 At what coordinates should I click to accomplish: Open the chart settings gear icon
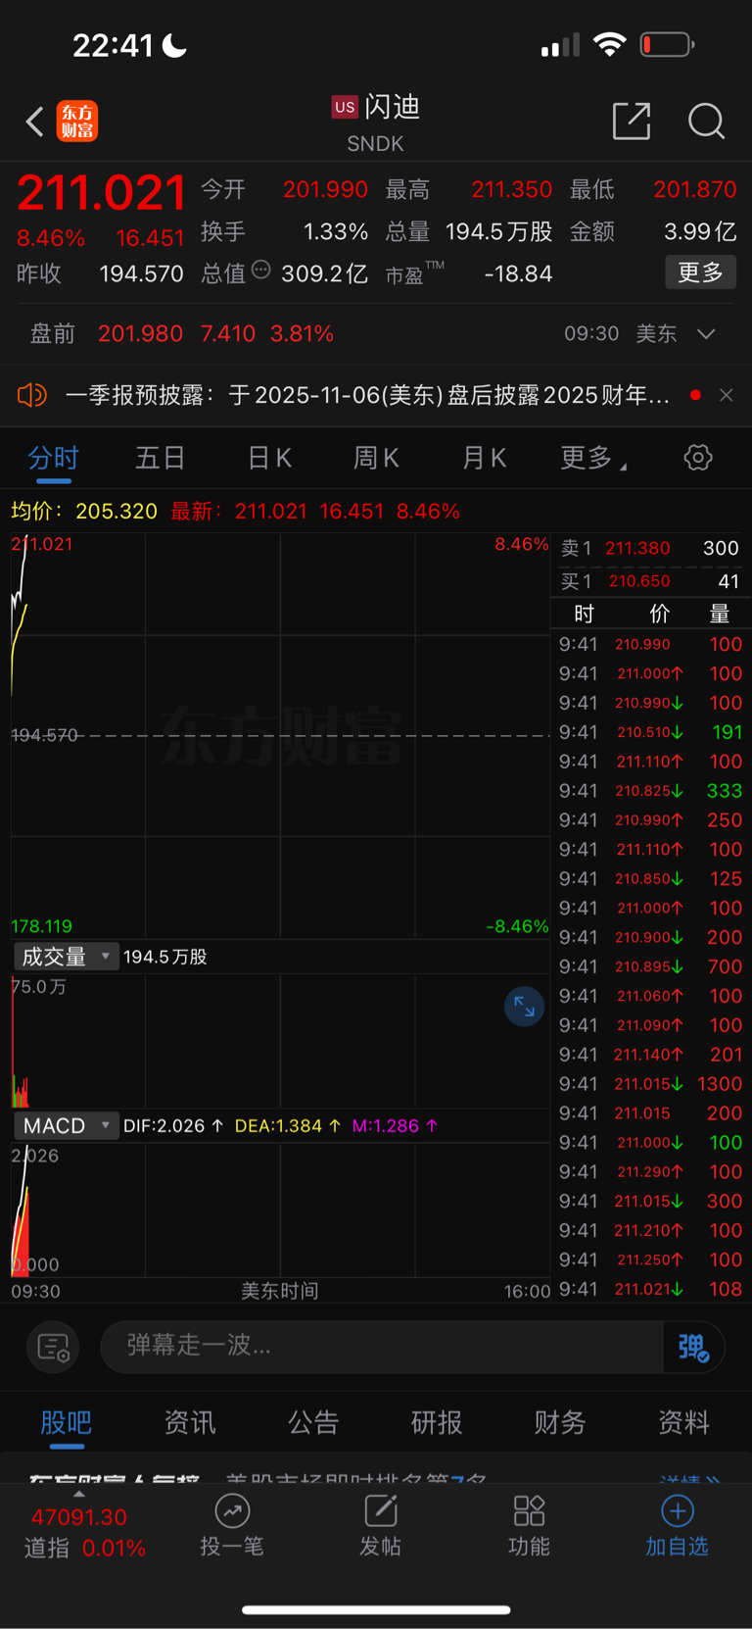[x=698, y=458]
